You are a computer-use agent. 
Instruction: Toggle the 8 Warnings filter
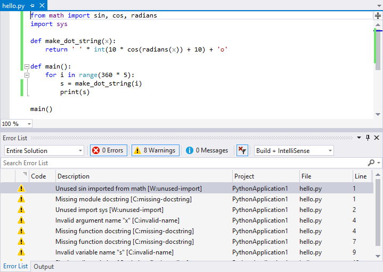click(155, 150)
